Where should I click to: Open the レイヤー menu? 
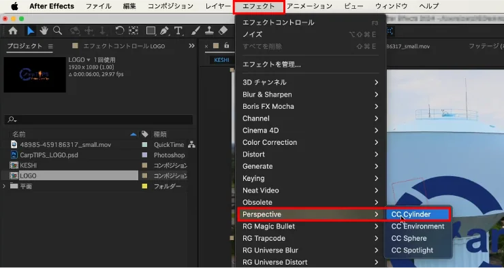coord(218,6)
